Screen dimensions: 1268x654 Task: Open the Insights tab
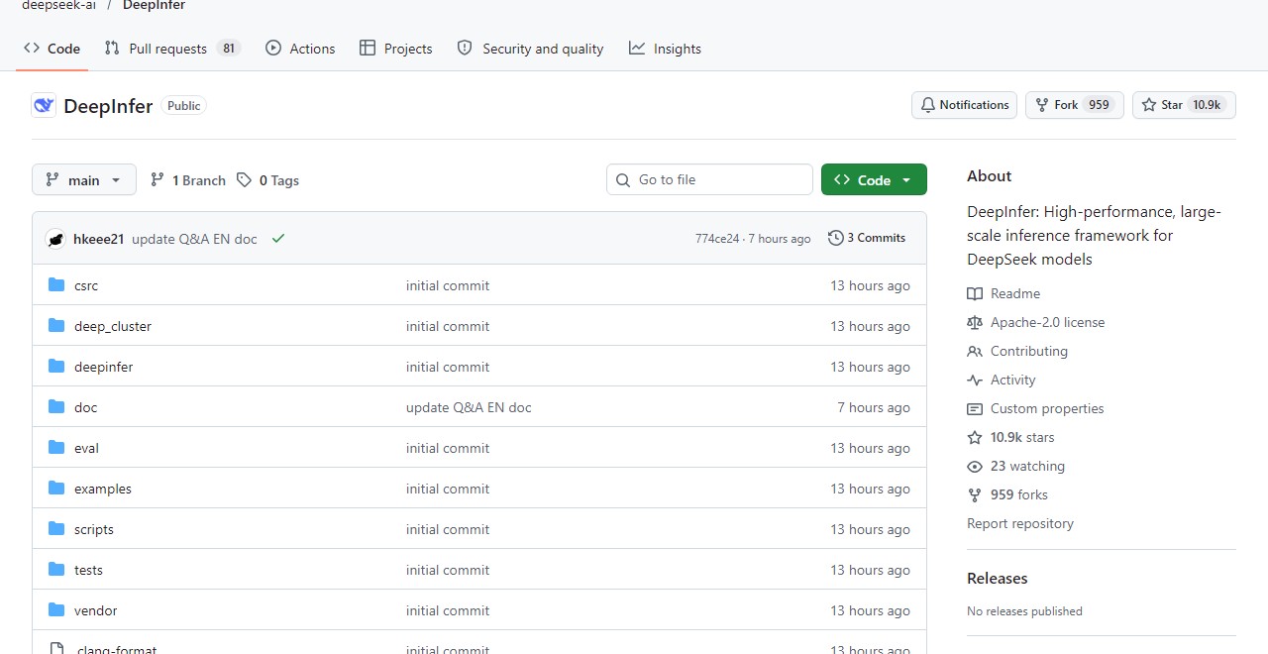point(665,49)
